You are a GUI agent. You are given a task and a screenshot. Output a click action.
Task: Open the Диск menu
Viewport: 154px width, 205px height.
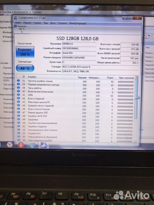(x=53, y=23)
